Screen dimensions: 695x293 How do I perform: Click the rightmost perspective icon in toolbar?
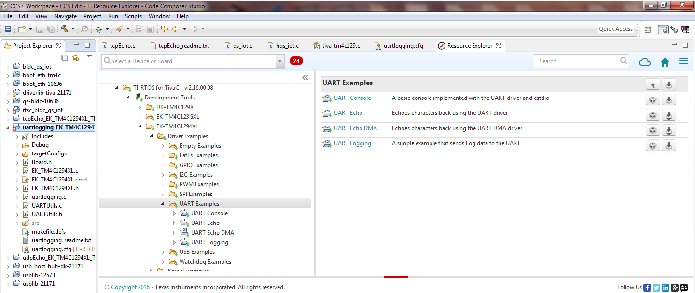pos(685,29)
